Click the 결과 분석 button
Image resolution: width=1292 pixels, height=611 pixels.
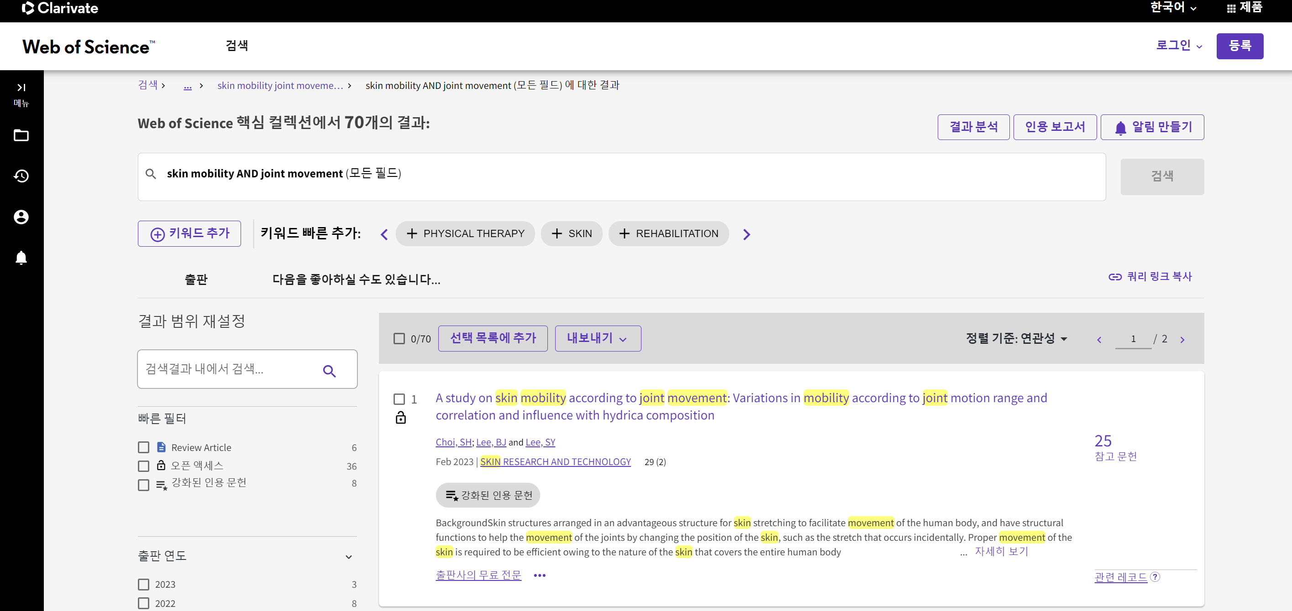tap(973, 127)
